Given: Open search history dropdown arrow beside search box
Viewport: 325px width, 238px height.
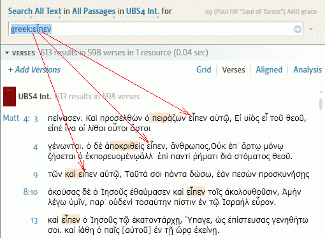Looking at the screenshot, I should (311, 29).
